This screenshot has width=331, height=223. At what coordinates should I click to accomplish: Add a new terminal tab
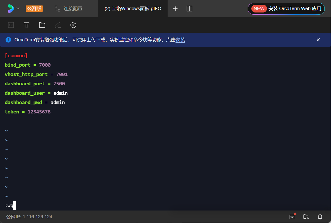click(x=175, y=9)
